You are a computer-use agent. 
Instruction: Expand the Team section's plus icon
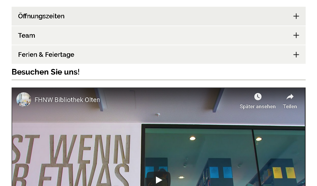click(296, 35)
